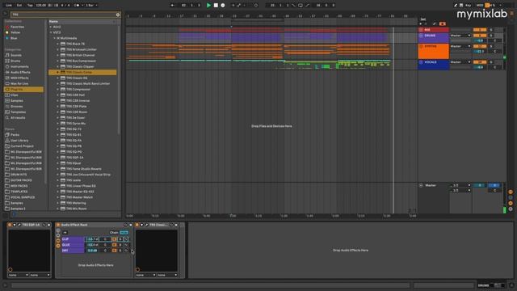517x291 pixels.
Task: Open Templates category
Action: point(18,112)
